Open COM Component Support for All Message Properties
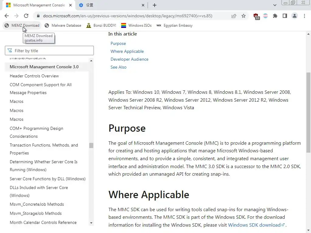311x233 pixels. point(40,89)
